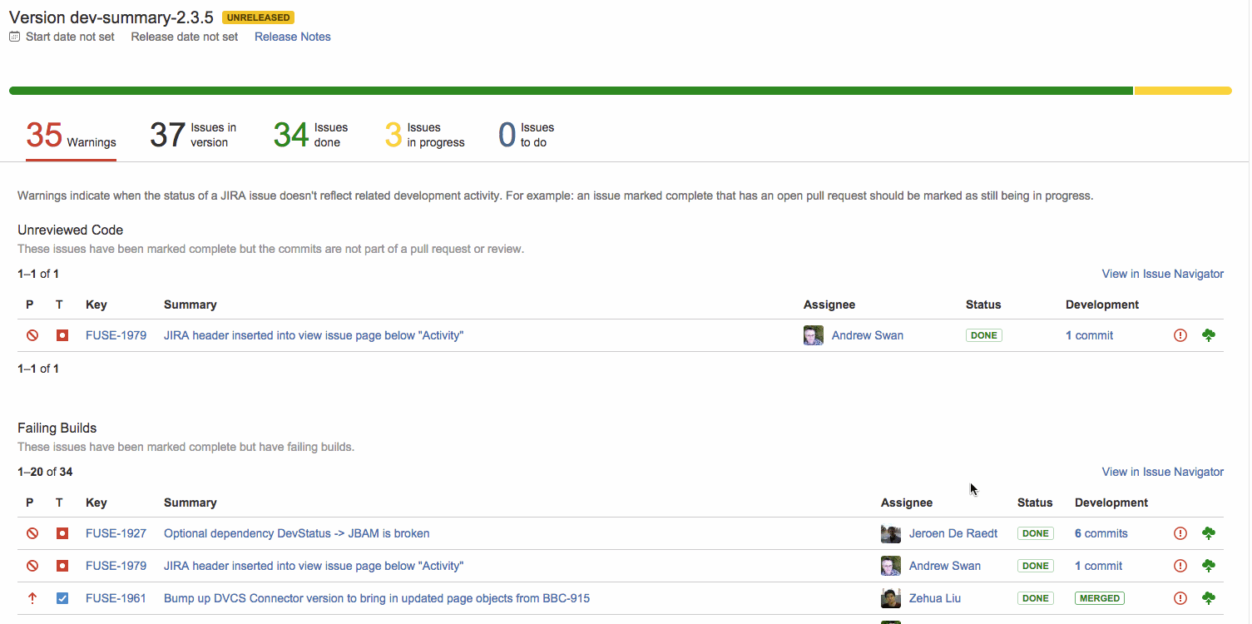Open 1 commit link in Unreviewed Code row
This screenshot has width=1252, height=624.
click(x=1089, y=335)
